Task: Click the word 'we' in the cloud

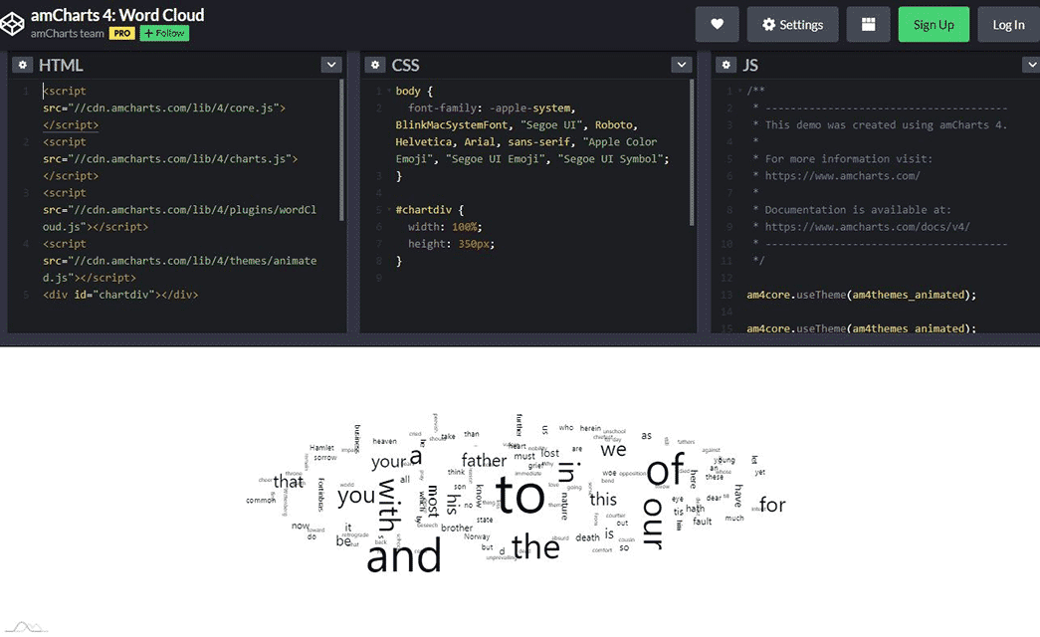Action: click(x=613, y=450)
